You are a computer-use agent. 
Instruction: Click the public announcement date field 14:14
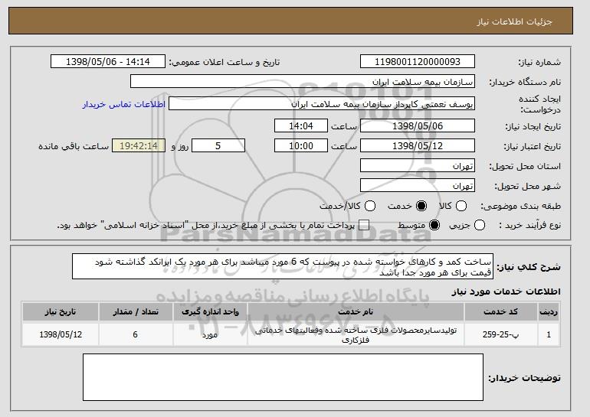[x=108, y=62]
